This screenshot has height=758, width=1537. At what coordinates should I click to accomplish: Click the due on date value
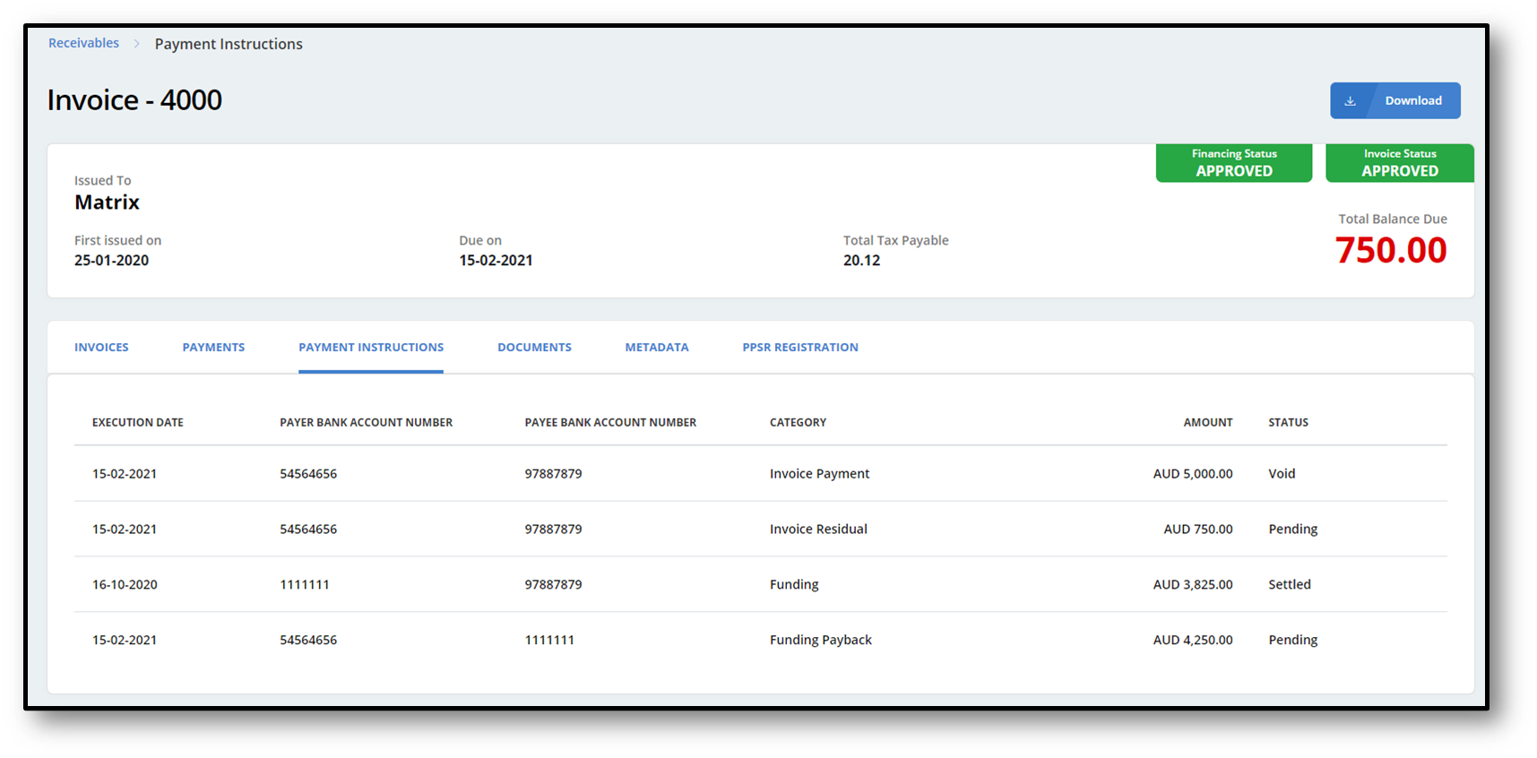(x=496, y=261)
